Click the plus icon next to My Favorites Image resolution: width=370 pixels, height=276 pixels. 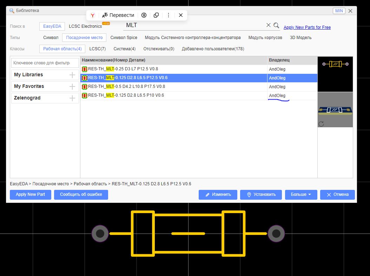point(72,86)
